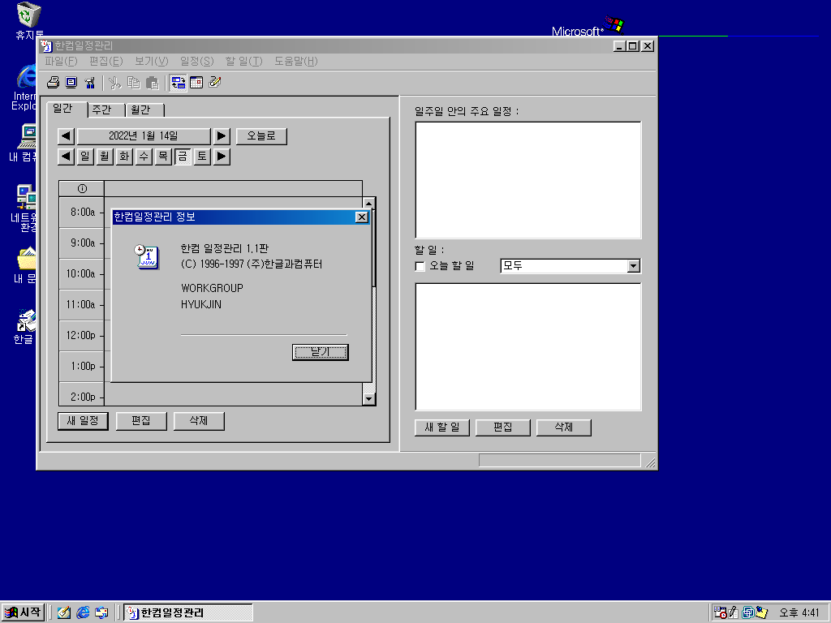Open the hammer-and-tools settings icon
The image size is (831, 623).
tap(89, 83)
